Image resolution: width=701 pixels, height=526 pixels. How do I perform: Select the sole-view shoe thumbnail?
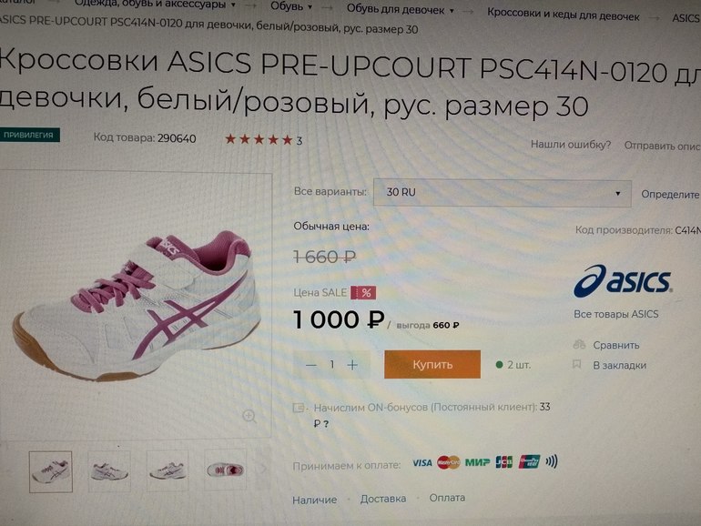click(x=226, y=470)
